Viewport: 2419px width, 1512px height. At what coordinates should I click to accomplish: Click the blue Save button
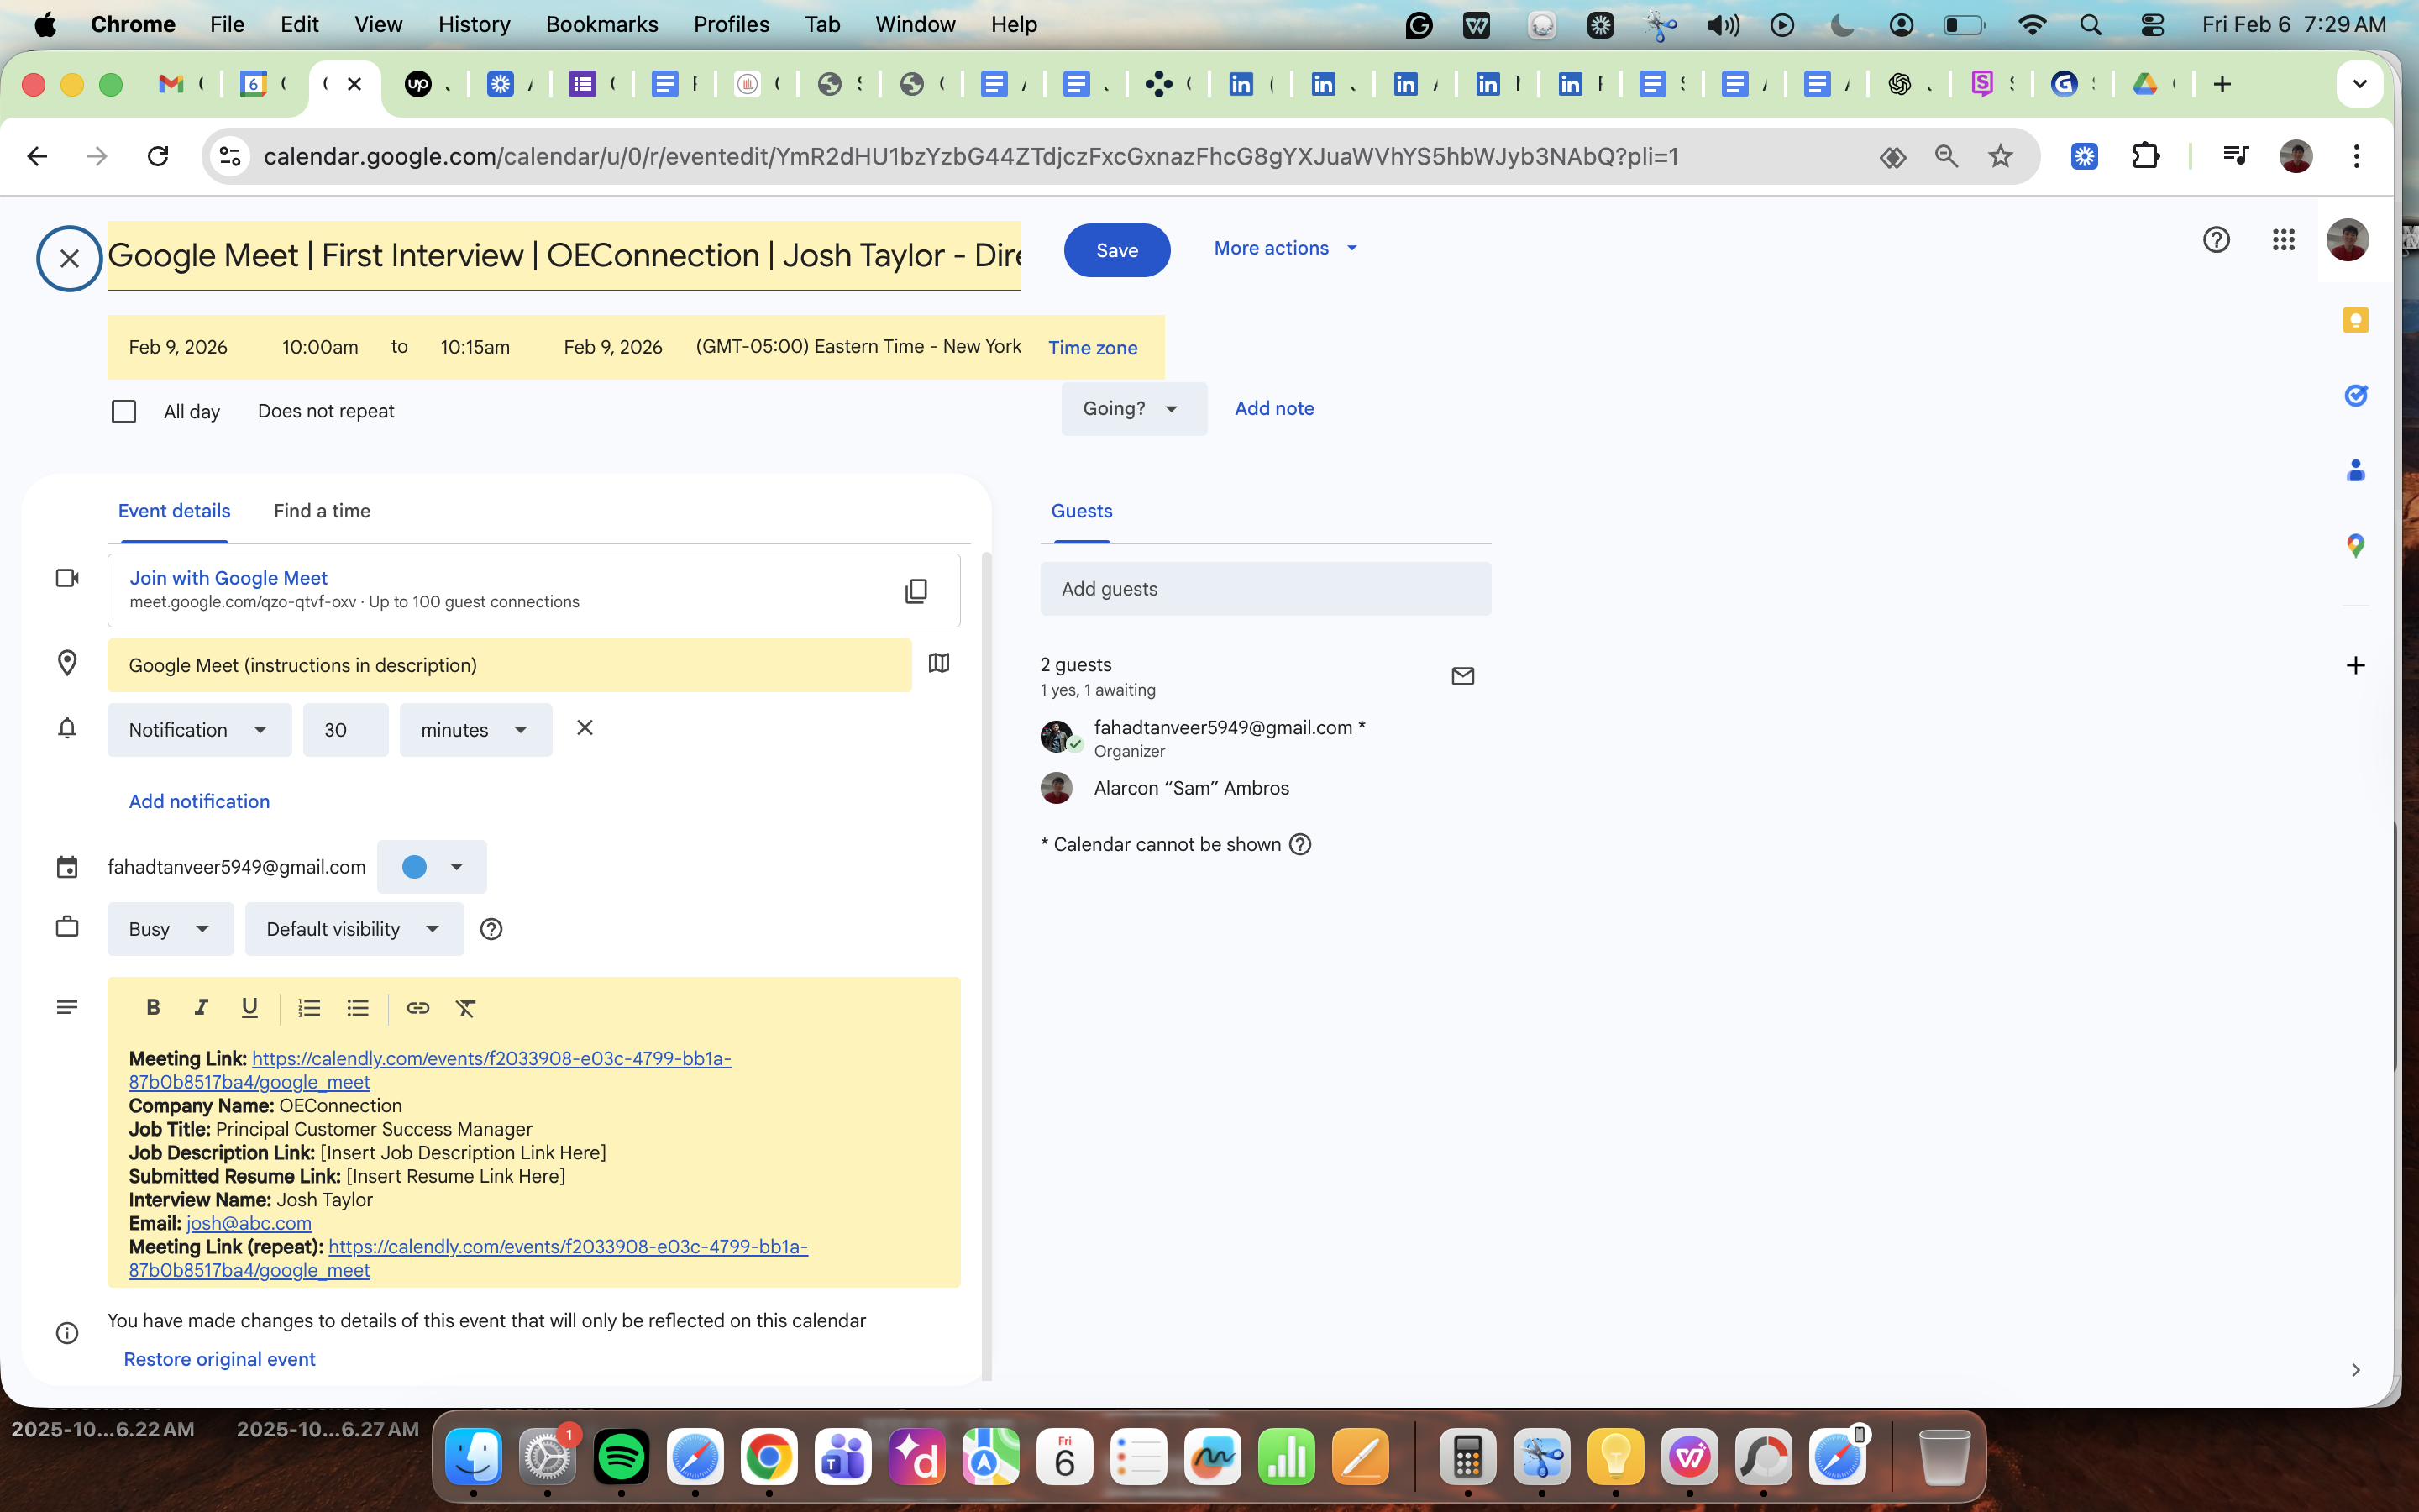tap(1116, 250)
